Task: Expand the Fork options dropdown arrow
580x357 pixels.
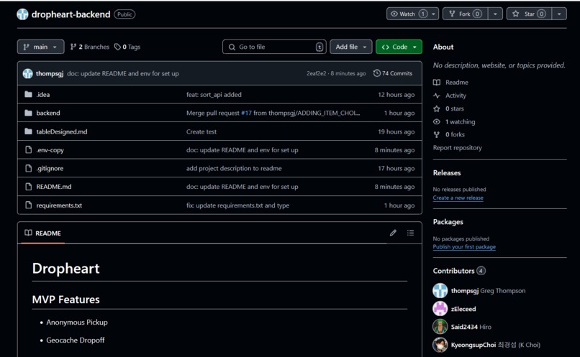Action: [495, 14]
